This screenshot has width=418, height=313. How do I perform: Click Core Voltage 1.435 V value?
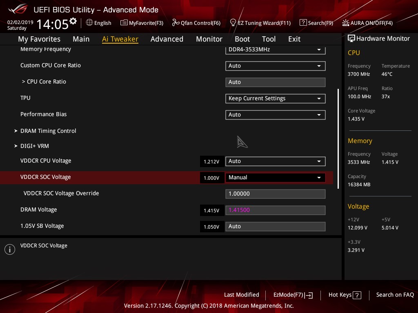pos(356,119)
